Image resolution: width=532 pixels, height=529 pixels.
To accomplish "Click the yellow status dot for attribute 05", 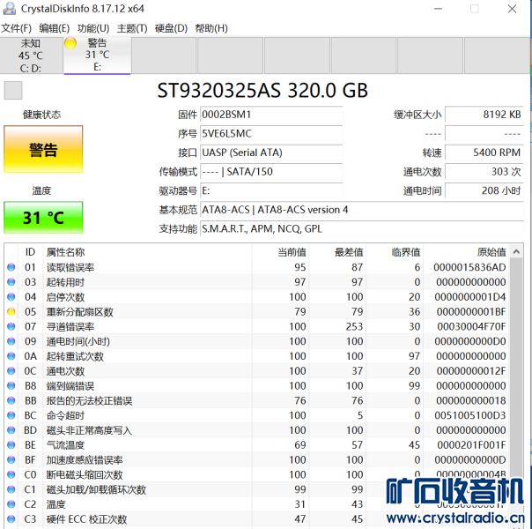I will pos(11,312).
